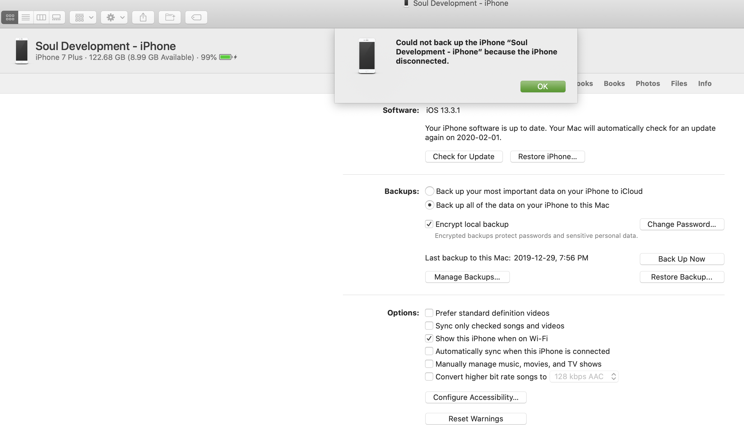The width and height of the screenshot is (744, 439).
Task: Click the Photos tab
Action: [648, 83]
